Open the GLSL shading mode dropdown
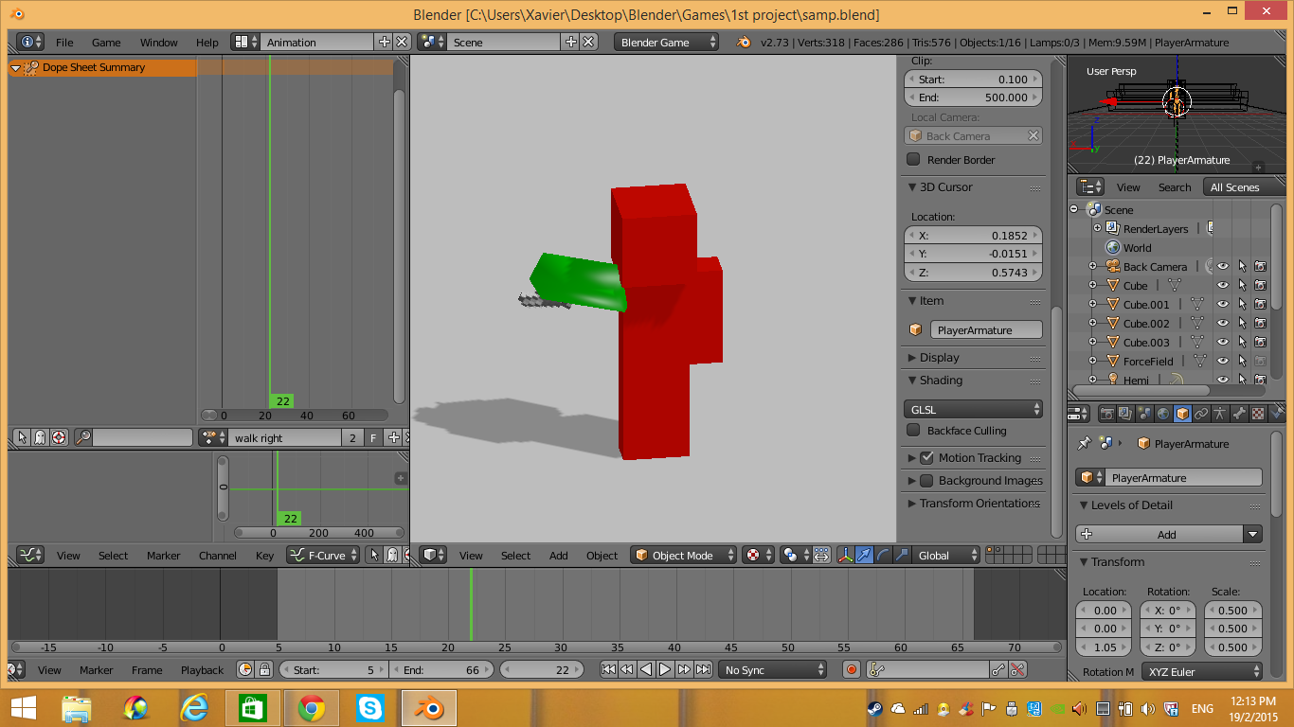The height and width of the screenshot is (727, 1294). coord(973,409)
